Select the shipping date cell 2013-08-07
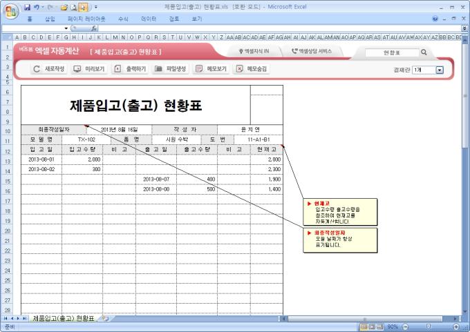Image resolution: width=470 pixels, height=332 pixels. tap(156, 179)
